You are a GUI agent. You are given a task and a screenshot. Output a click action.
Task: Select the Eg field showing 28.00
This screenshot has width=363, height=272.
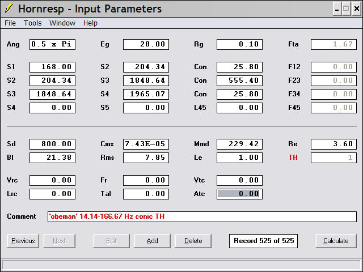[146, 44]
